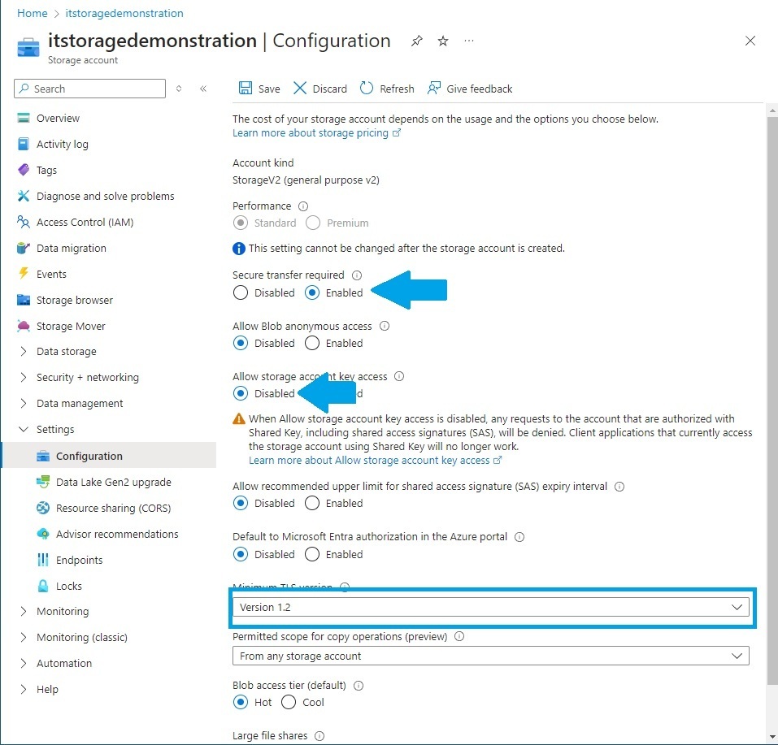Select Hot blob access tier
This screenshot has height=745, width=778.
point(241,702)
